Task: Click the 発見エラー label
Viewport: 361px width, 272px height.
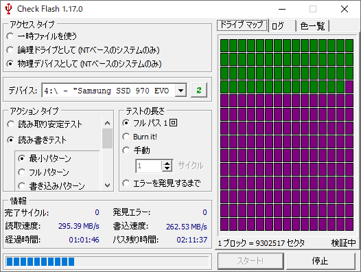Action: click(x=132, y=212)
